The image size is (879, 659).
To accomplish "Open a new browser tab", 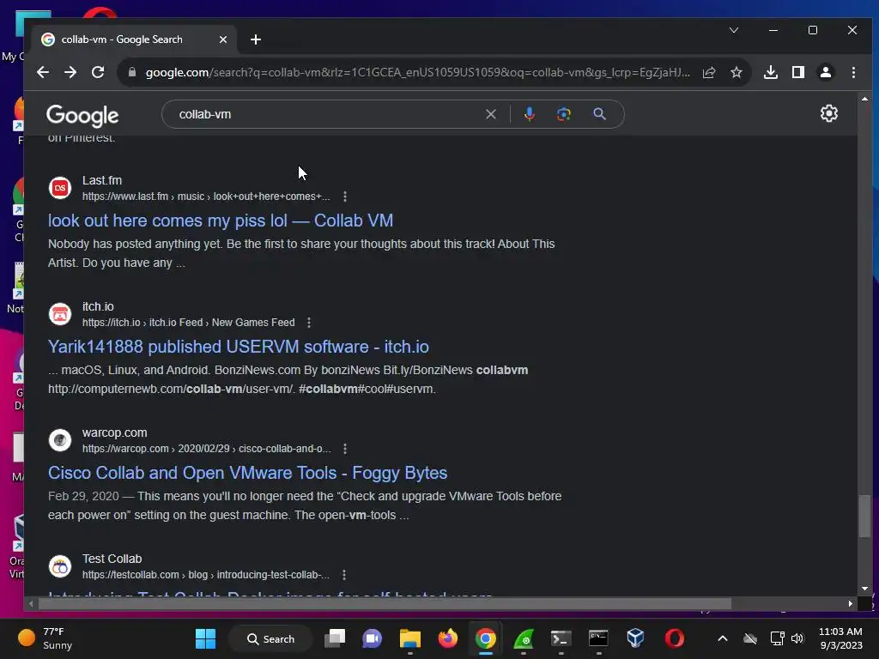I will (256, 39).
